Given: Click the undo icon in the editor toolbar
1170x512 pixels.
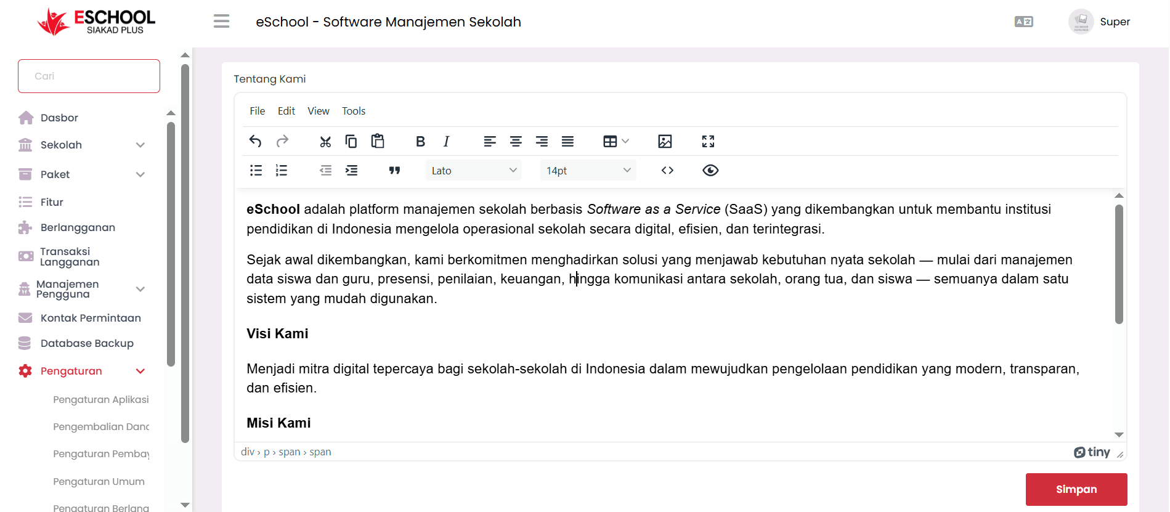Looking at the screenshot, I should (255, 141).
